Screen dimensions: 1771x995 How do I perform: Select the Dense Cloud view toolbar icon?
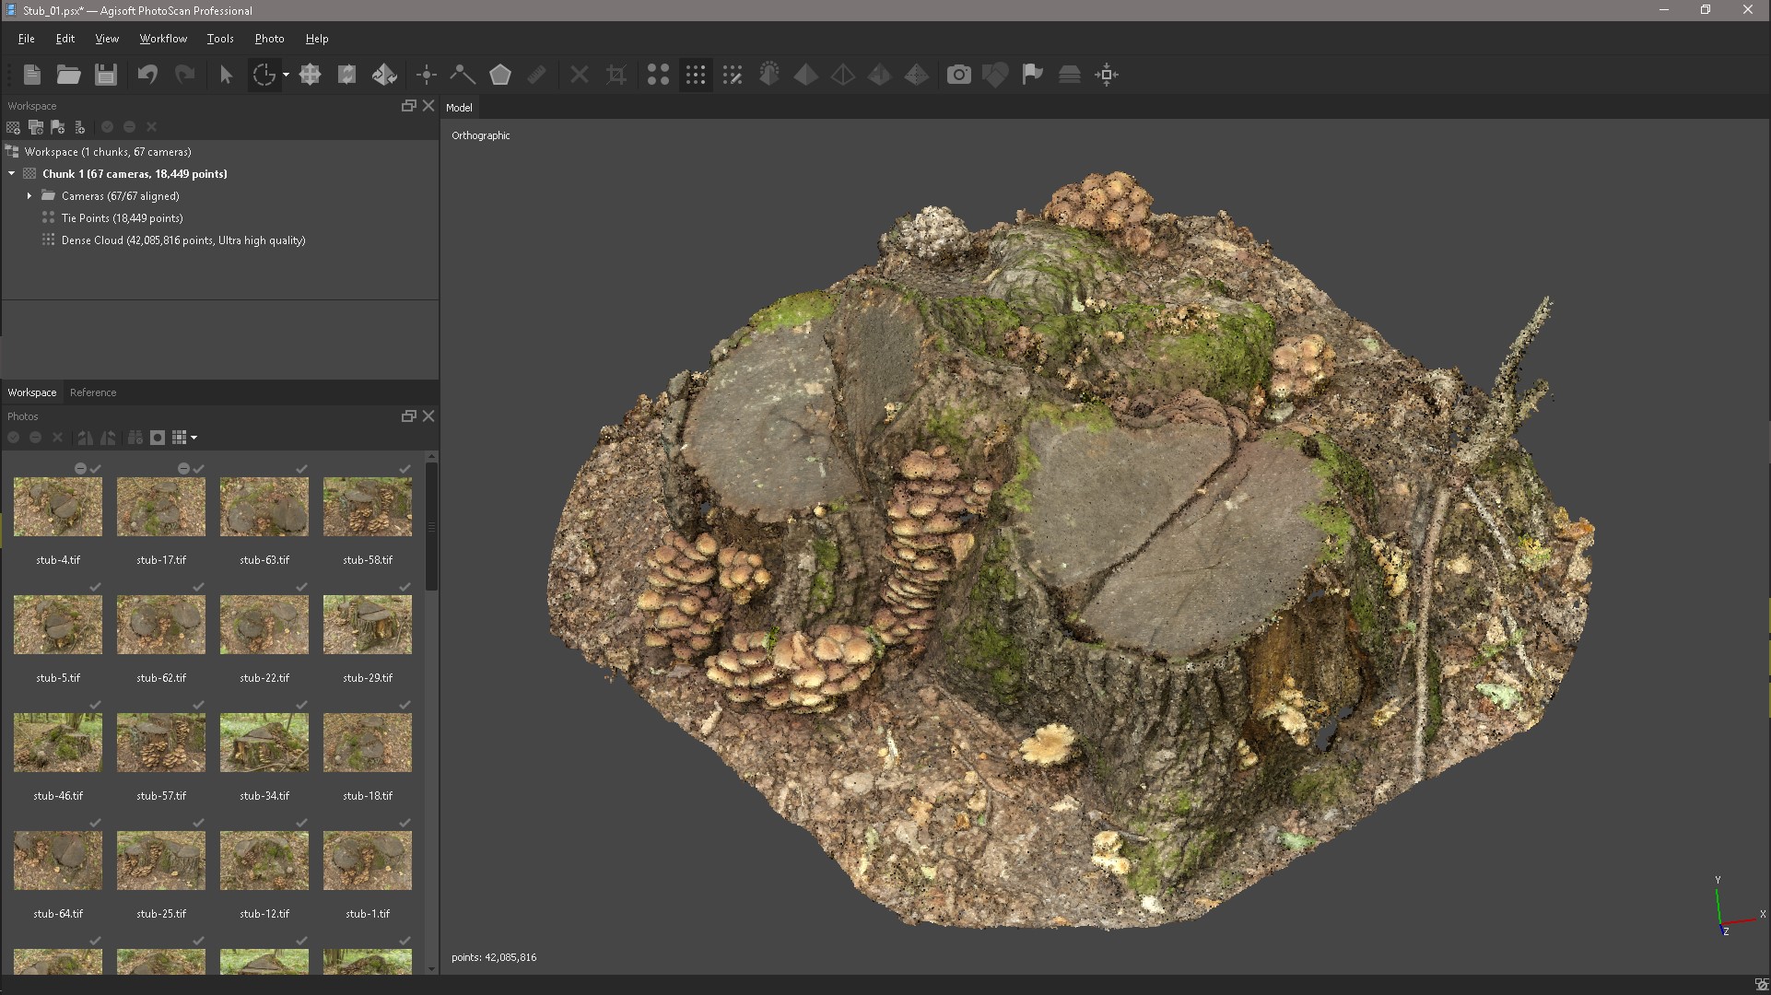[x=696, y=75]
